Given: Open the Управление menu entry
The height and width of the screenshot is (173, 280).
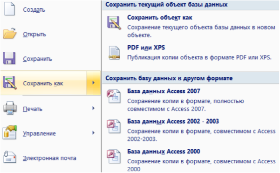Looking at the screenshot, I should coord(39,133).
